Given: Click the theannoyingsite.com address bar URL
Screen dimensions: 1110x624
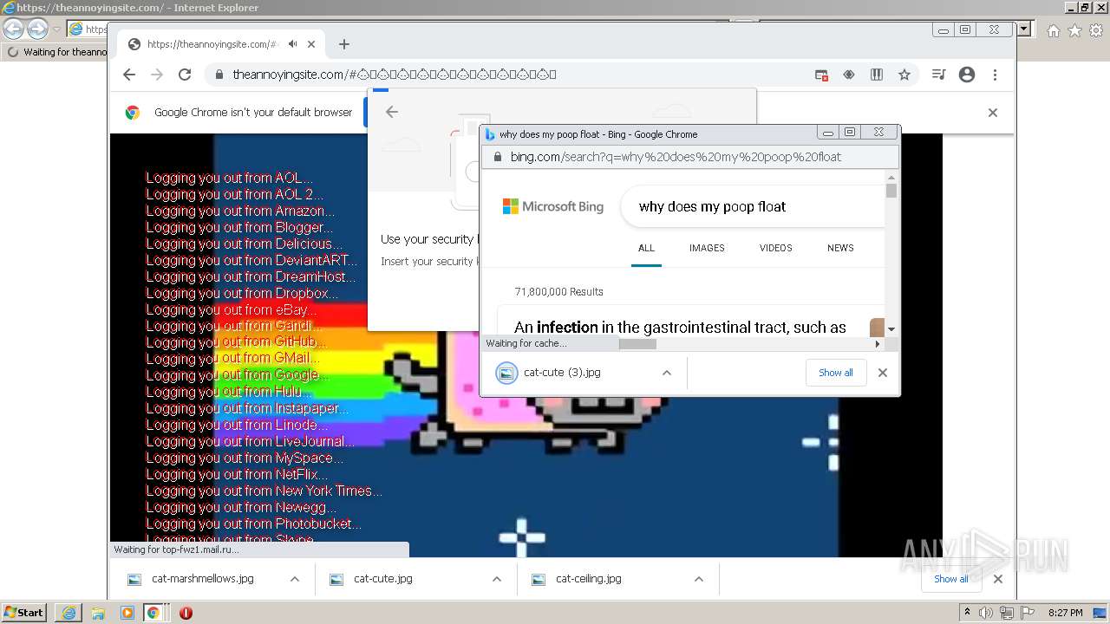Looking at the screenshot, I should (395, 75).
